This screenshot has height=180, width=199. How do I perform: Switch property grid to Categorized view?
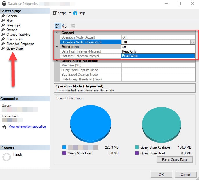[58, 26]
